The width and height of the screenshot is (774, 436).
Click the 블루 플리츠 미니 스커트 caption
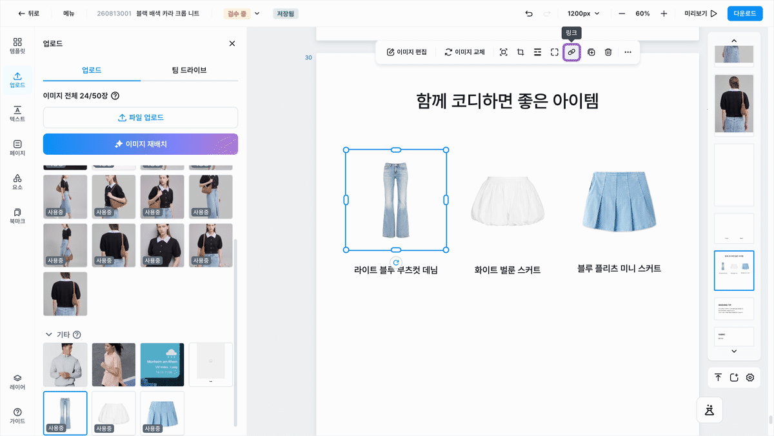tap(619, 268)
